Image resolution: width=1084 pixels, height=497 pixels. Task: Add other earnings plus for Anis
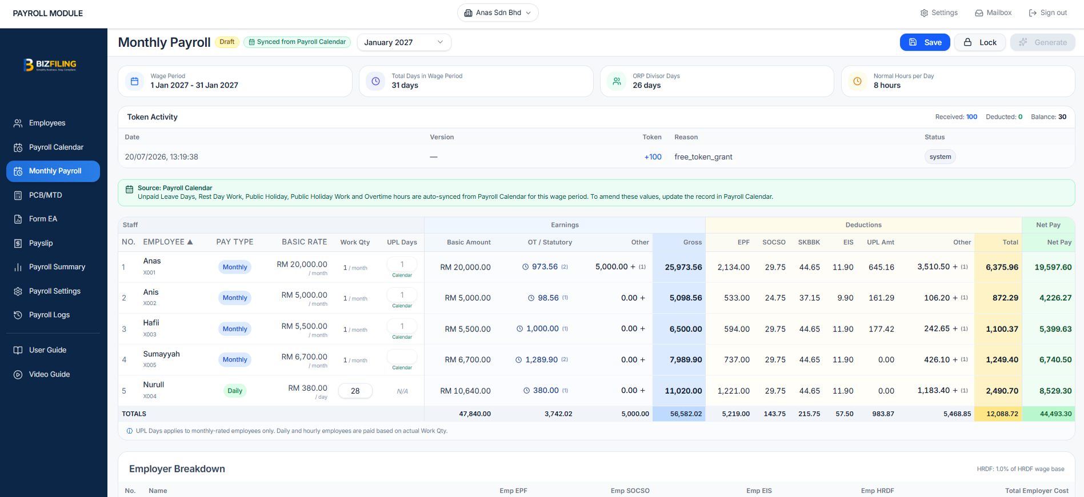pos(642,298)
